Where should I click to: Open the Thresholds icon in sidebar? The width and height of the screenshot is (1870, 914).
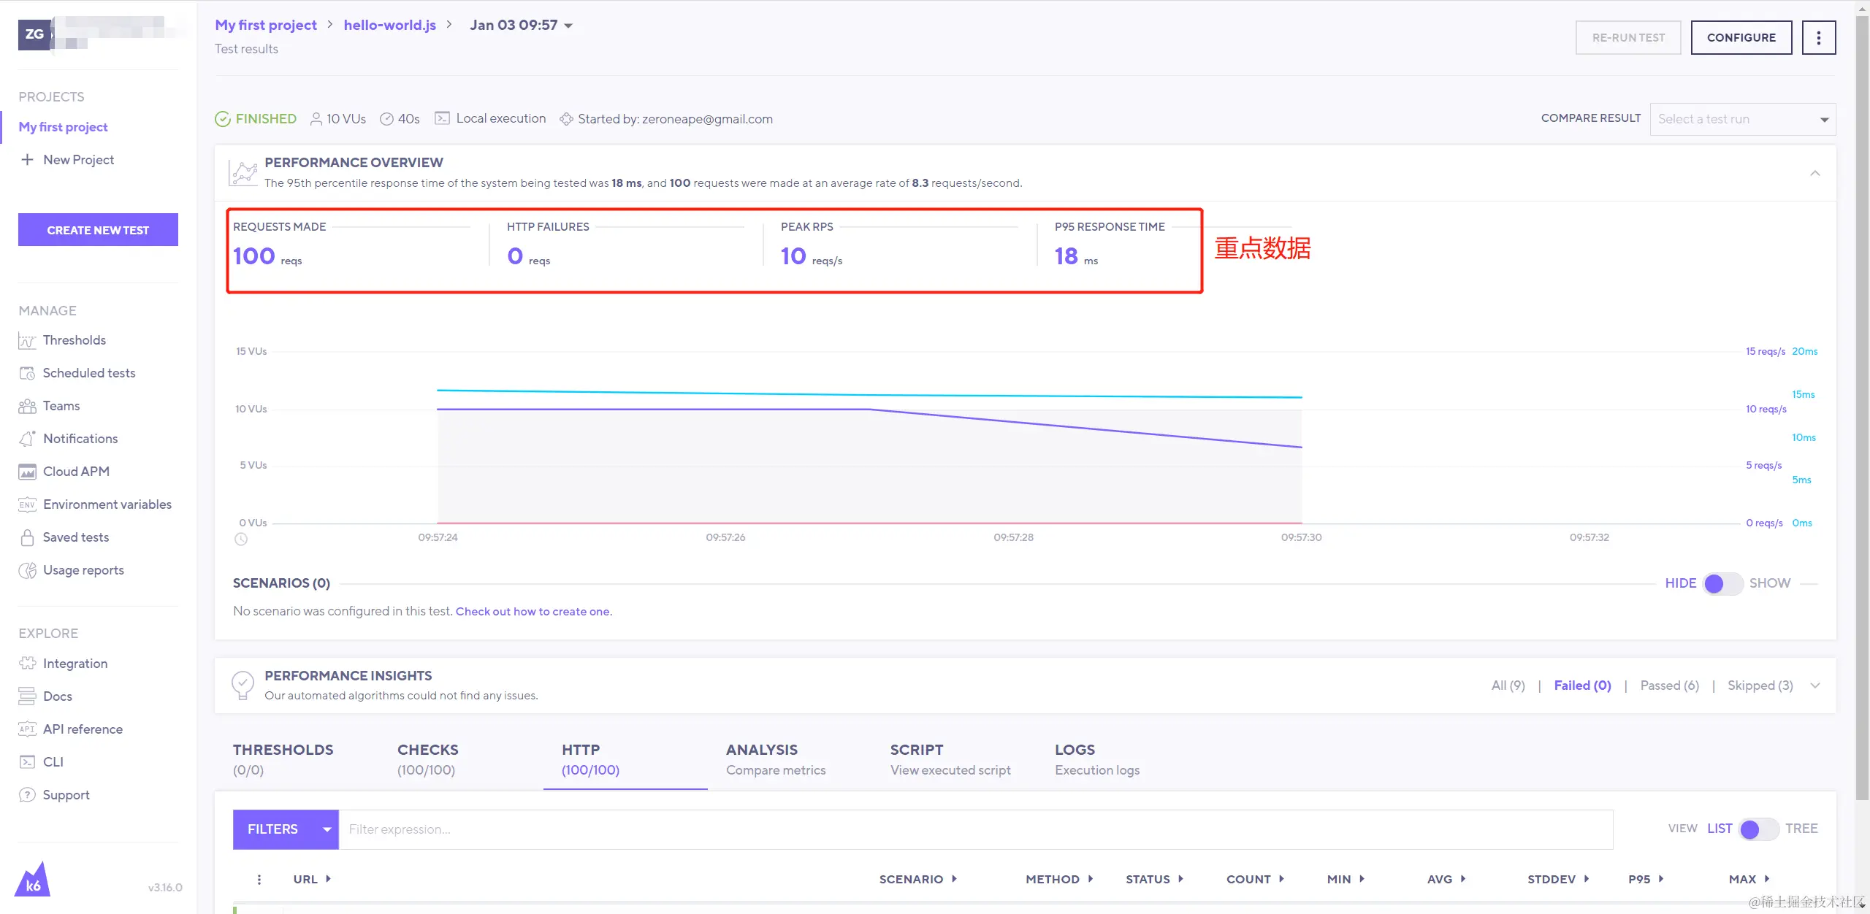[x=27, y=341]
